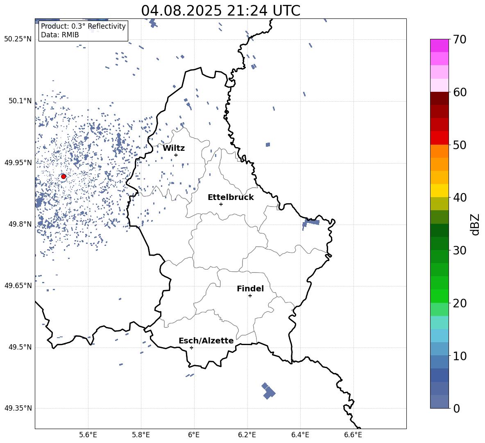This screenshot has width=485, height=443.
Task: Click the 'Product: 0.3° Reflectivity' legend text
Action: tap(83, 26)
